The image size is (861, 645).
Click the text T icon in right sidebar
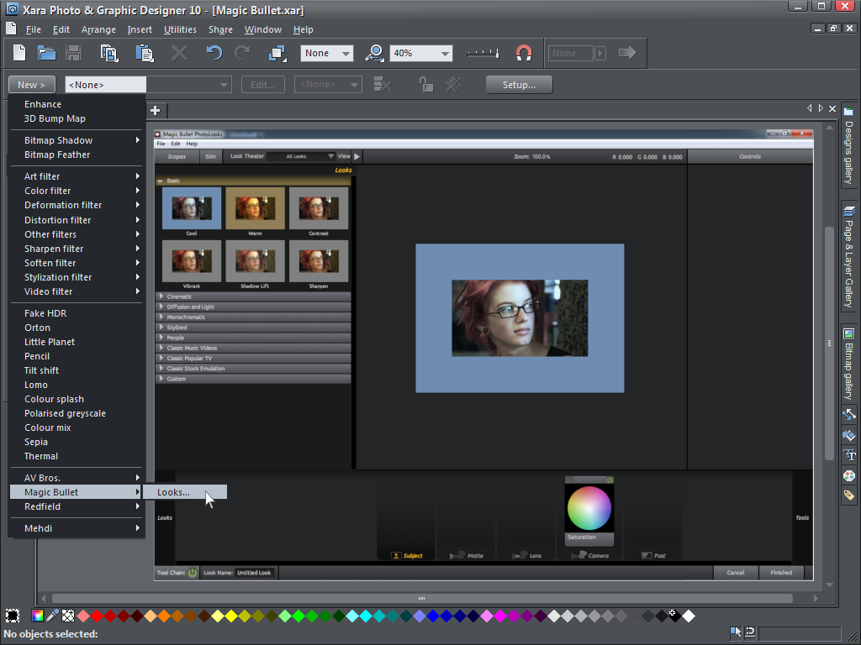coord(849,455)
